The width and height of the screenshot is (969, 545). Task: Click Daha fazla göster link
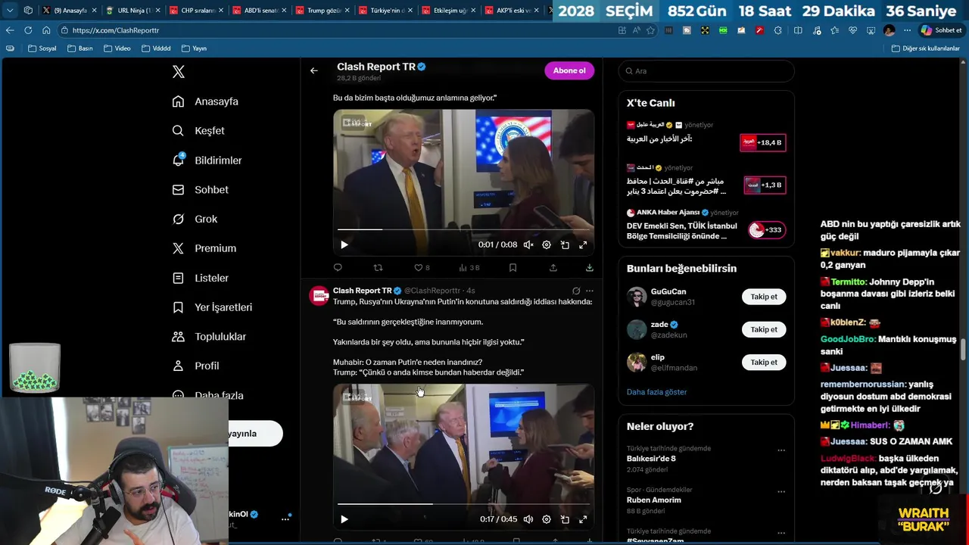(656, 392)
